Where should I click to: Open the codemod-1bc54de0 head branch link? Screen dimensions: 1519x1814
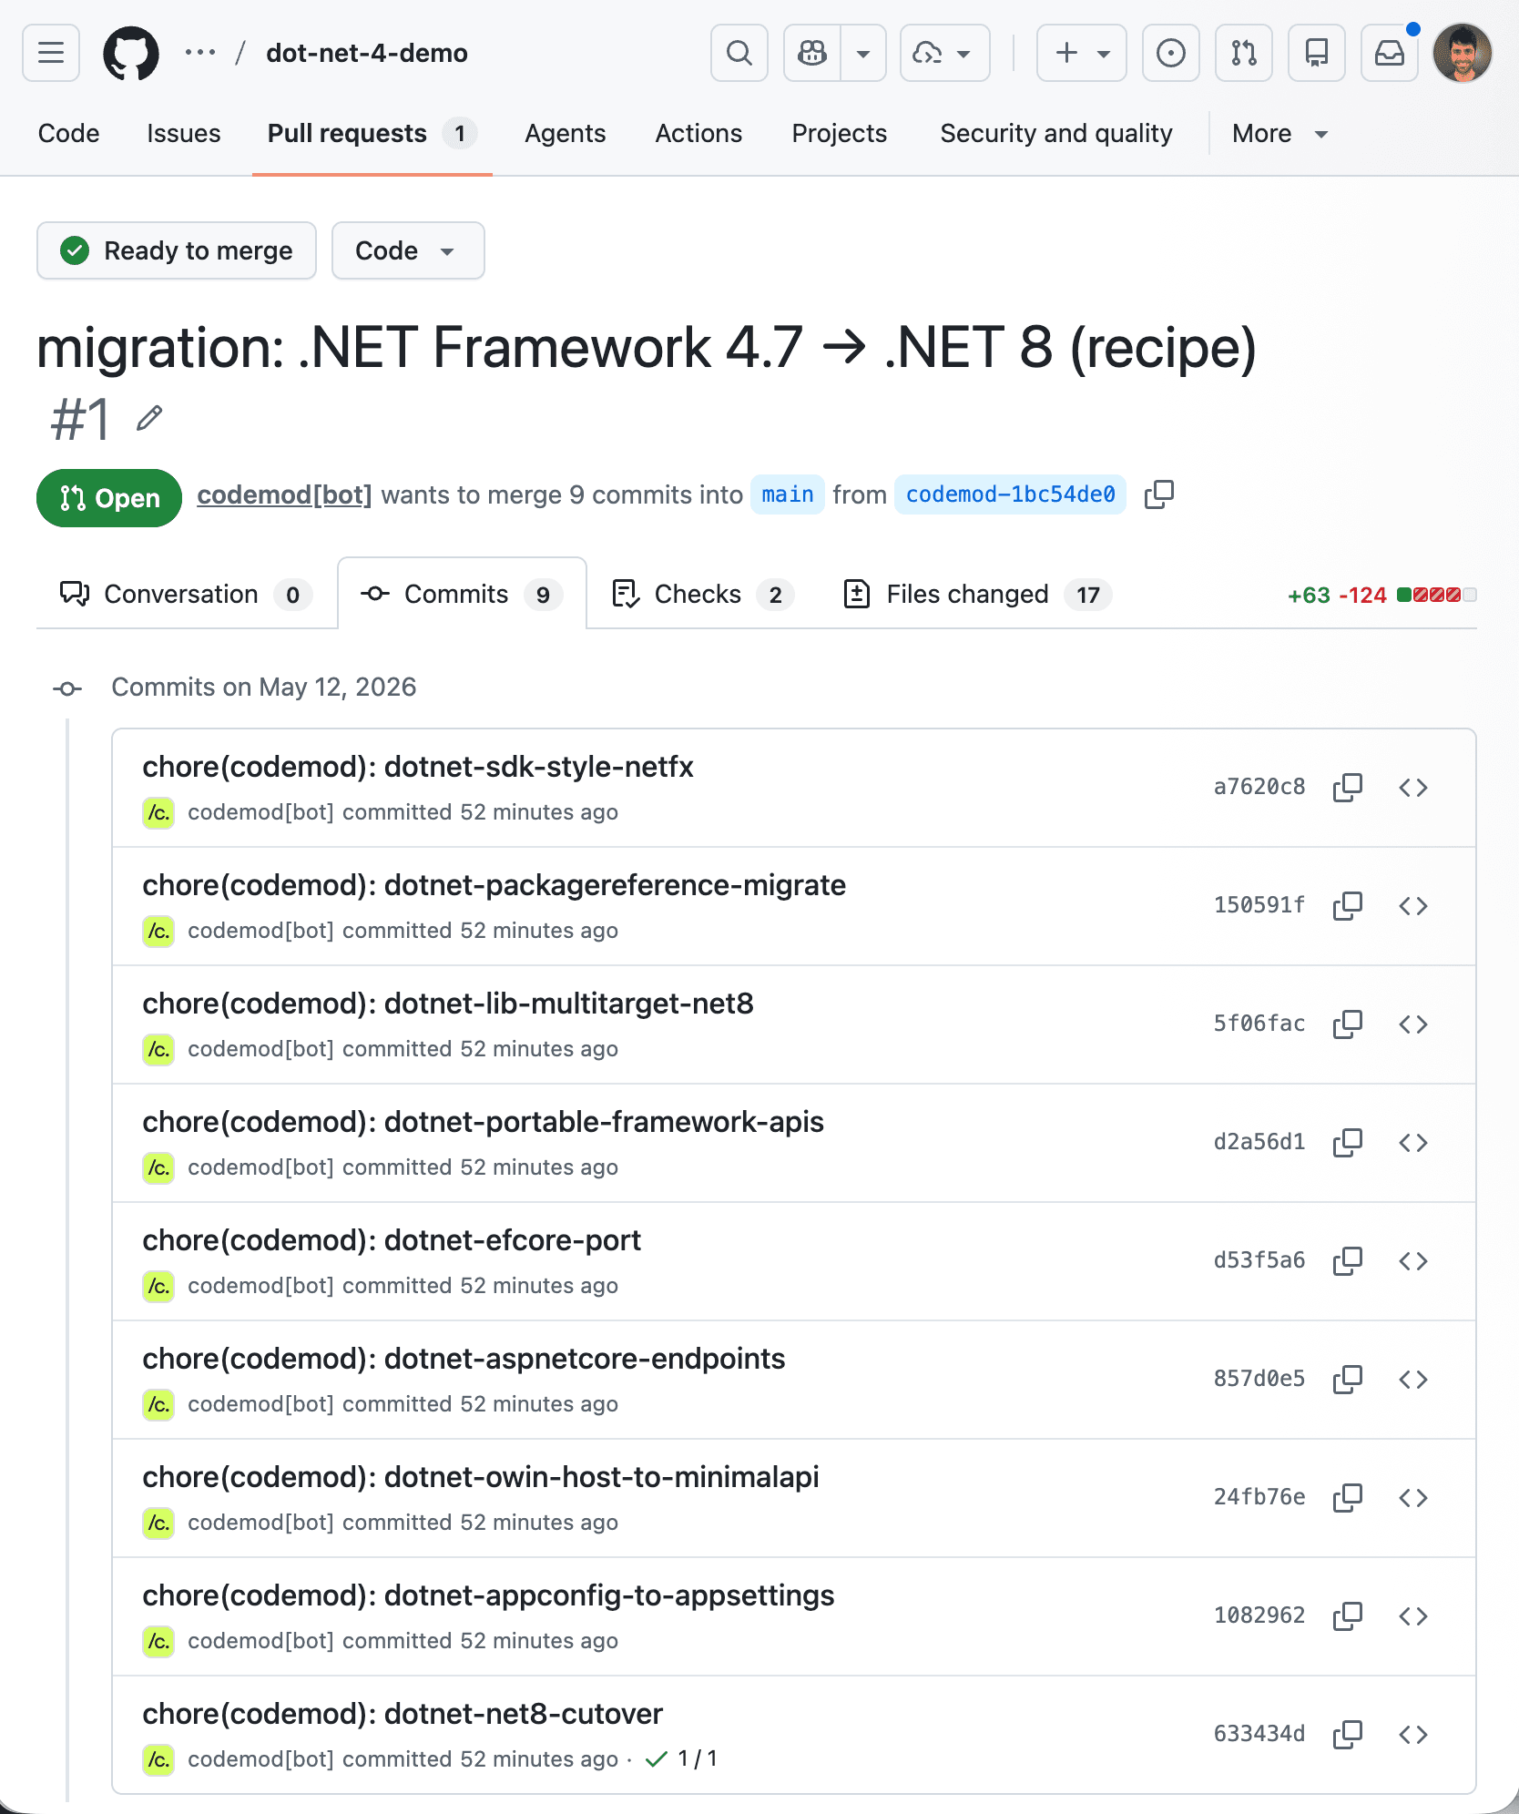pos(1011,494)
